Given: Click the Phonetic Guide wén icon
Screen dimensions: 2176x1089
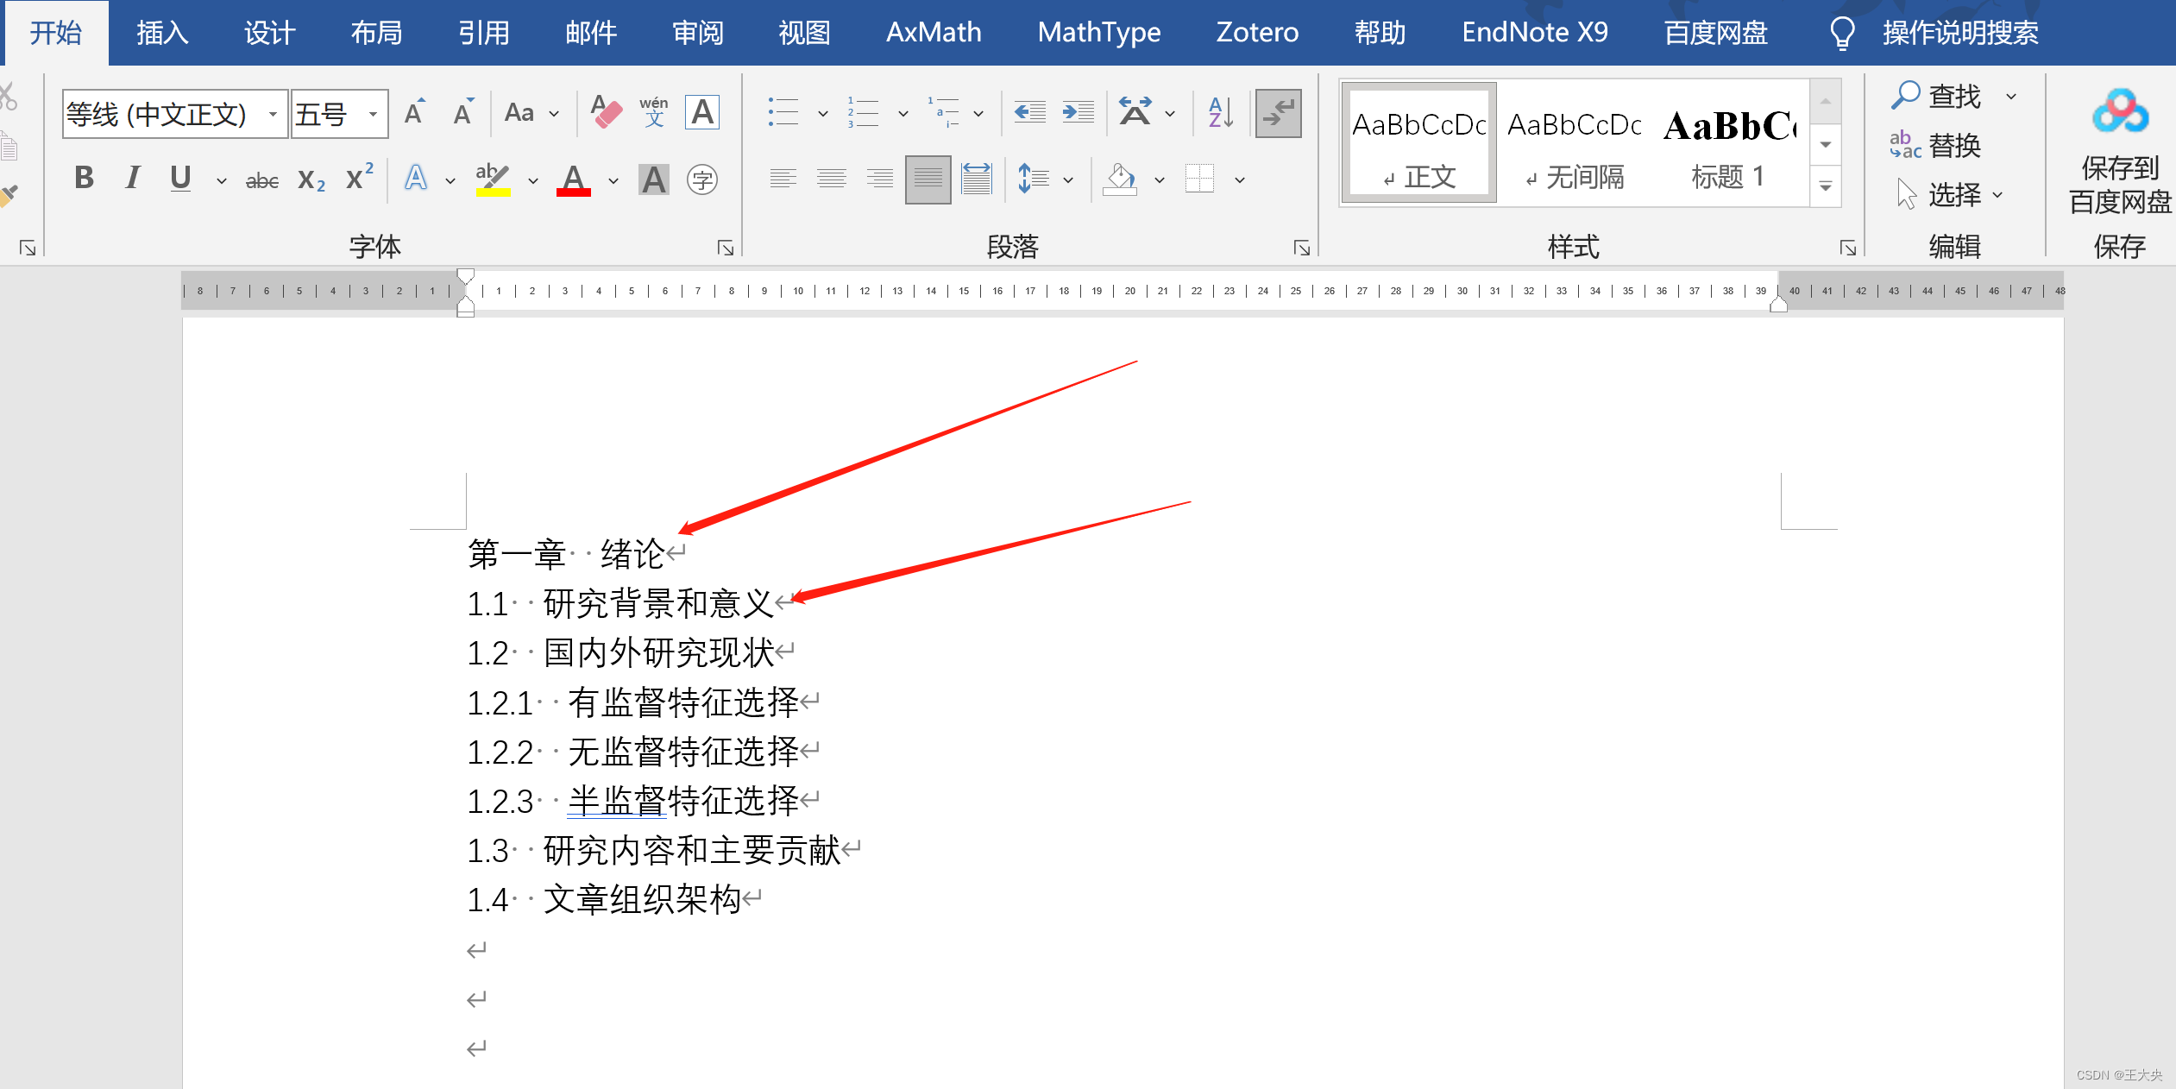Looking at the screenshot, I should (654, 112).
